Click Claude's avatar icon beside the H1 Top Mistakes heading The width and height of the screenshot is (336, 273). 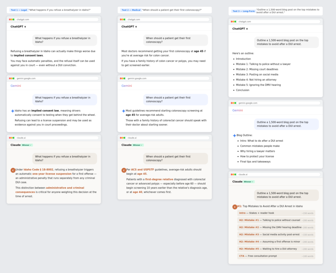click(235, 207)
